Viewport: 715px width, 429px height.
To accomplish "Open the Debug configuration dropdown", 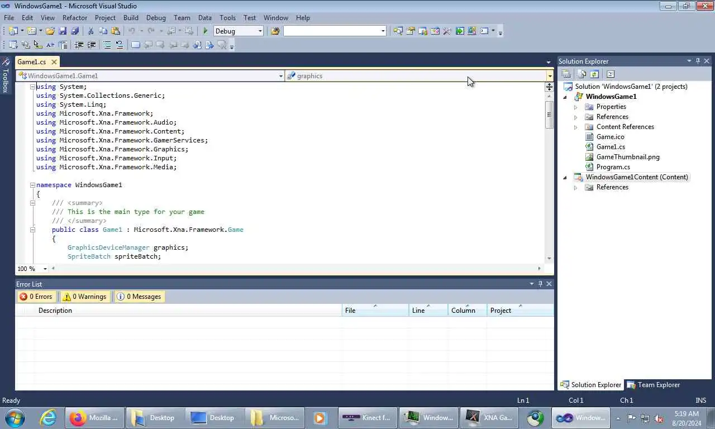I will (x=260, y=31).
